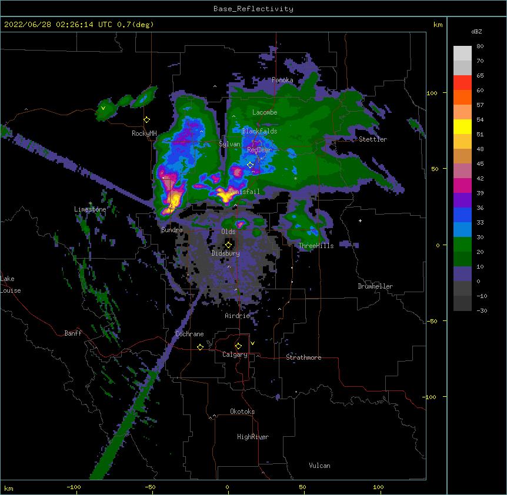This screenshot has height=495, width=507.
Task: Click the Limestone label
Action: pyautogui.click(x=90, y=209)
